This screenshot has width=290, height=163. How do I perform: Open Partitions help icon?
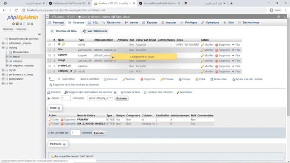64,144
